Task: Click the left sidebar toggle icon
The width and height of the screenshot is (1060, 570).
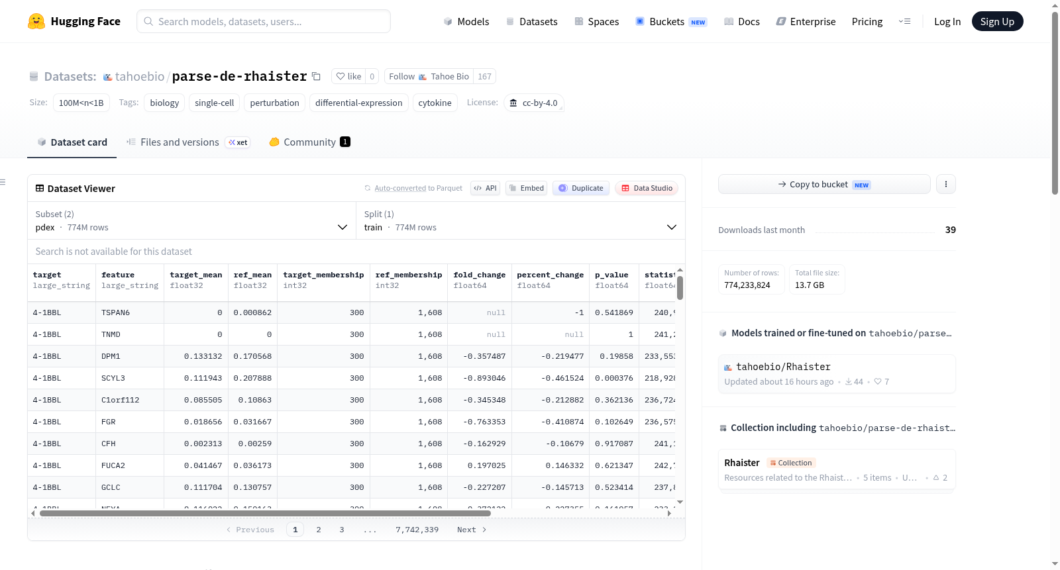Action: pos(3,182)
